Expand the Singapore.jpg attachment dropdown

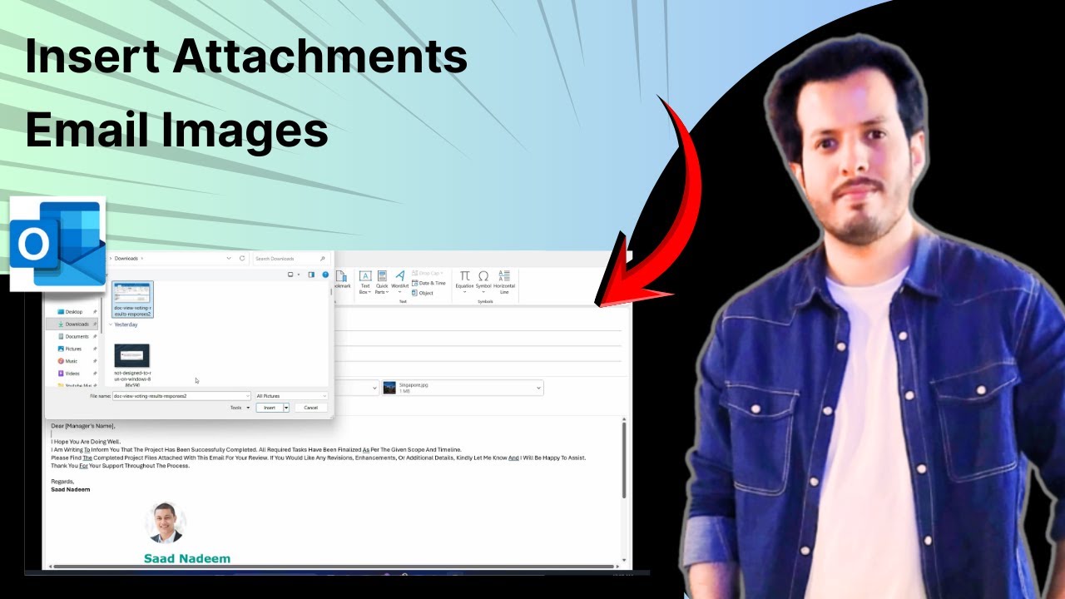[x=538, y=389]
